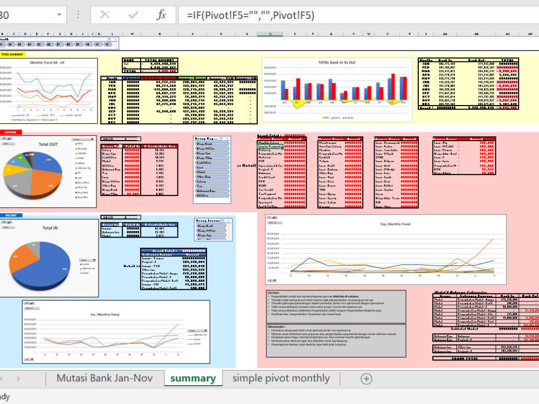
Task: Open the Month axis dropdown on Inc. Monthly Trend
Action: (x=29, y=359)
